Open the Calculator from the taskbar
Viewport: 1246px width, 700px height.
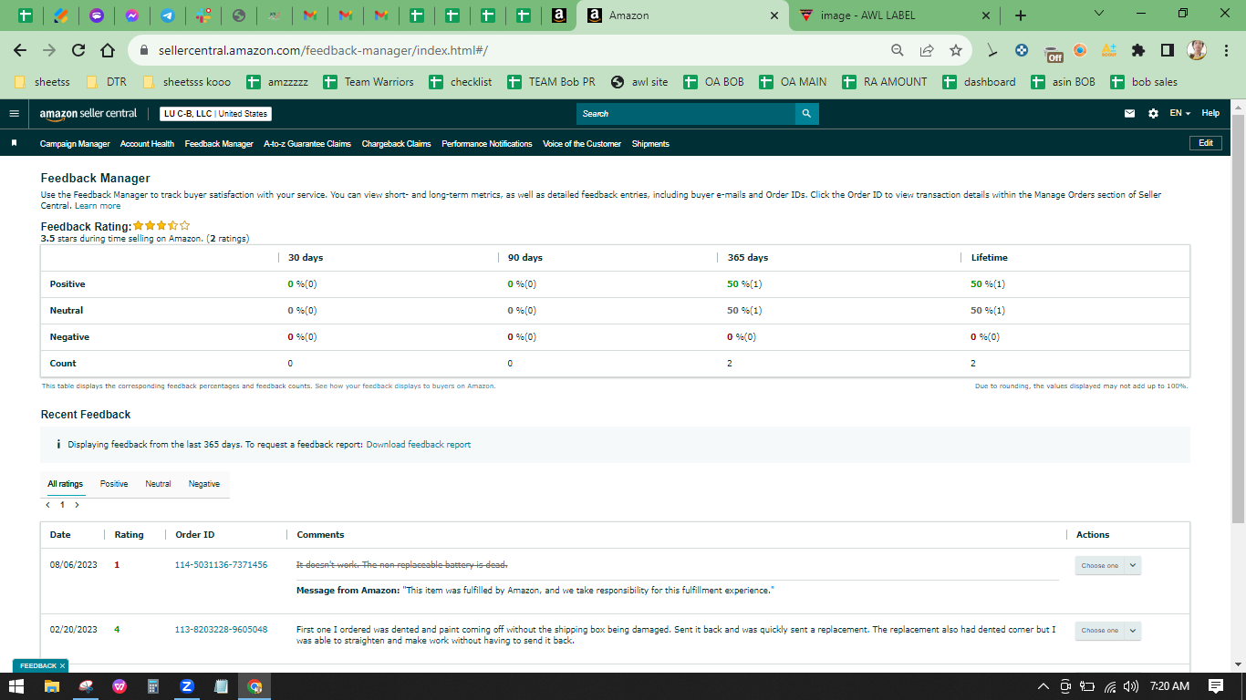tap(153, 686)
